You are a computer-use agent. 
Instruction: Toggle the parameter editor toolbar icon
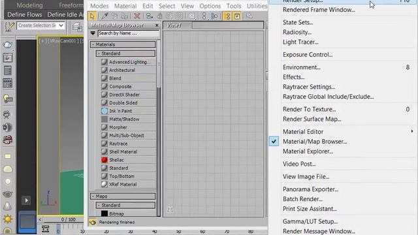237,16
